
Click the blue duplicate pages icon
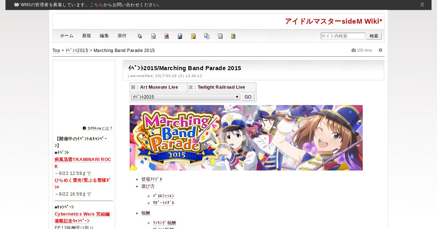coord(207,36)
